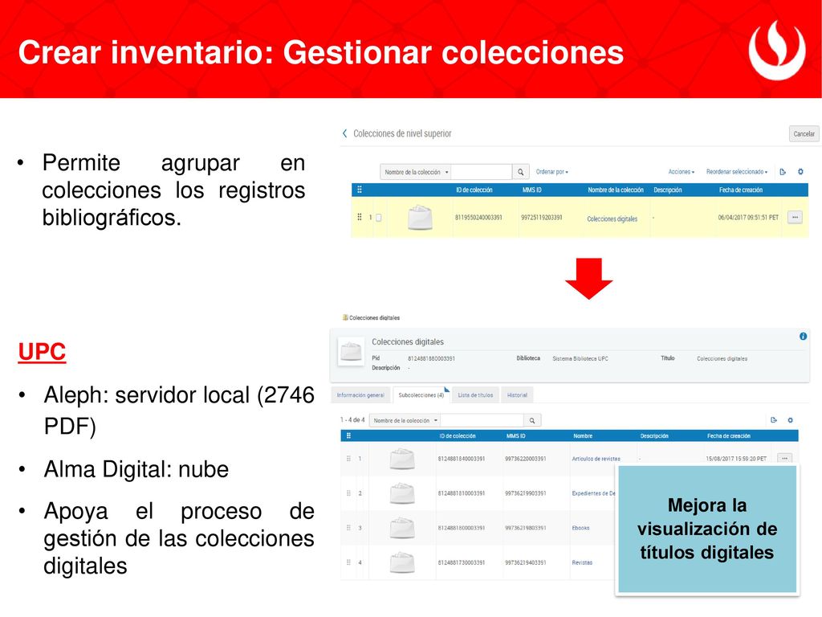Click the blue info icon in the collection summary
Viewport: 822px width, 617px height.
(x=803, y=337)
